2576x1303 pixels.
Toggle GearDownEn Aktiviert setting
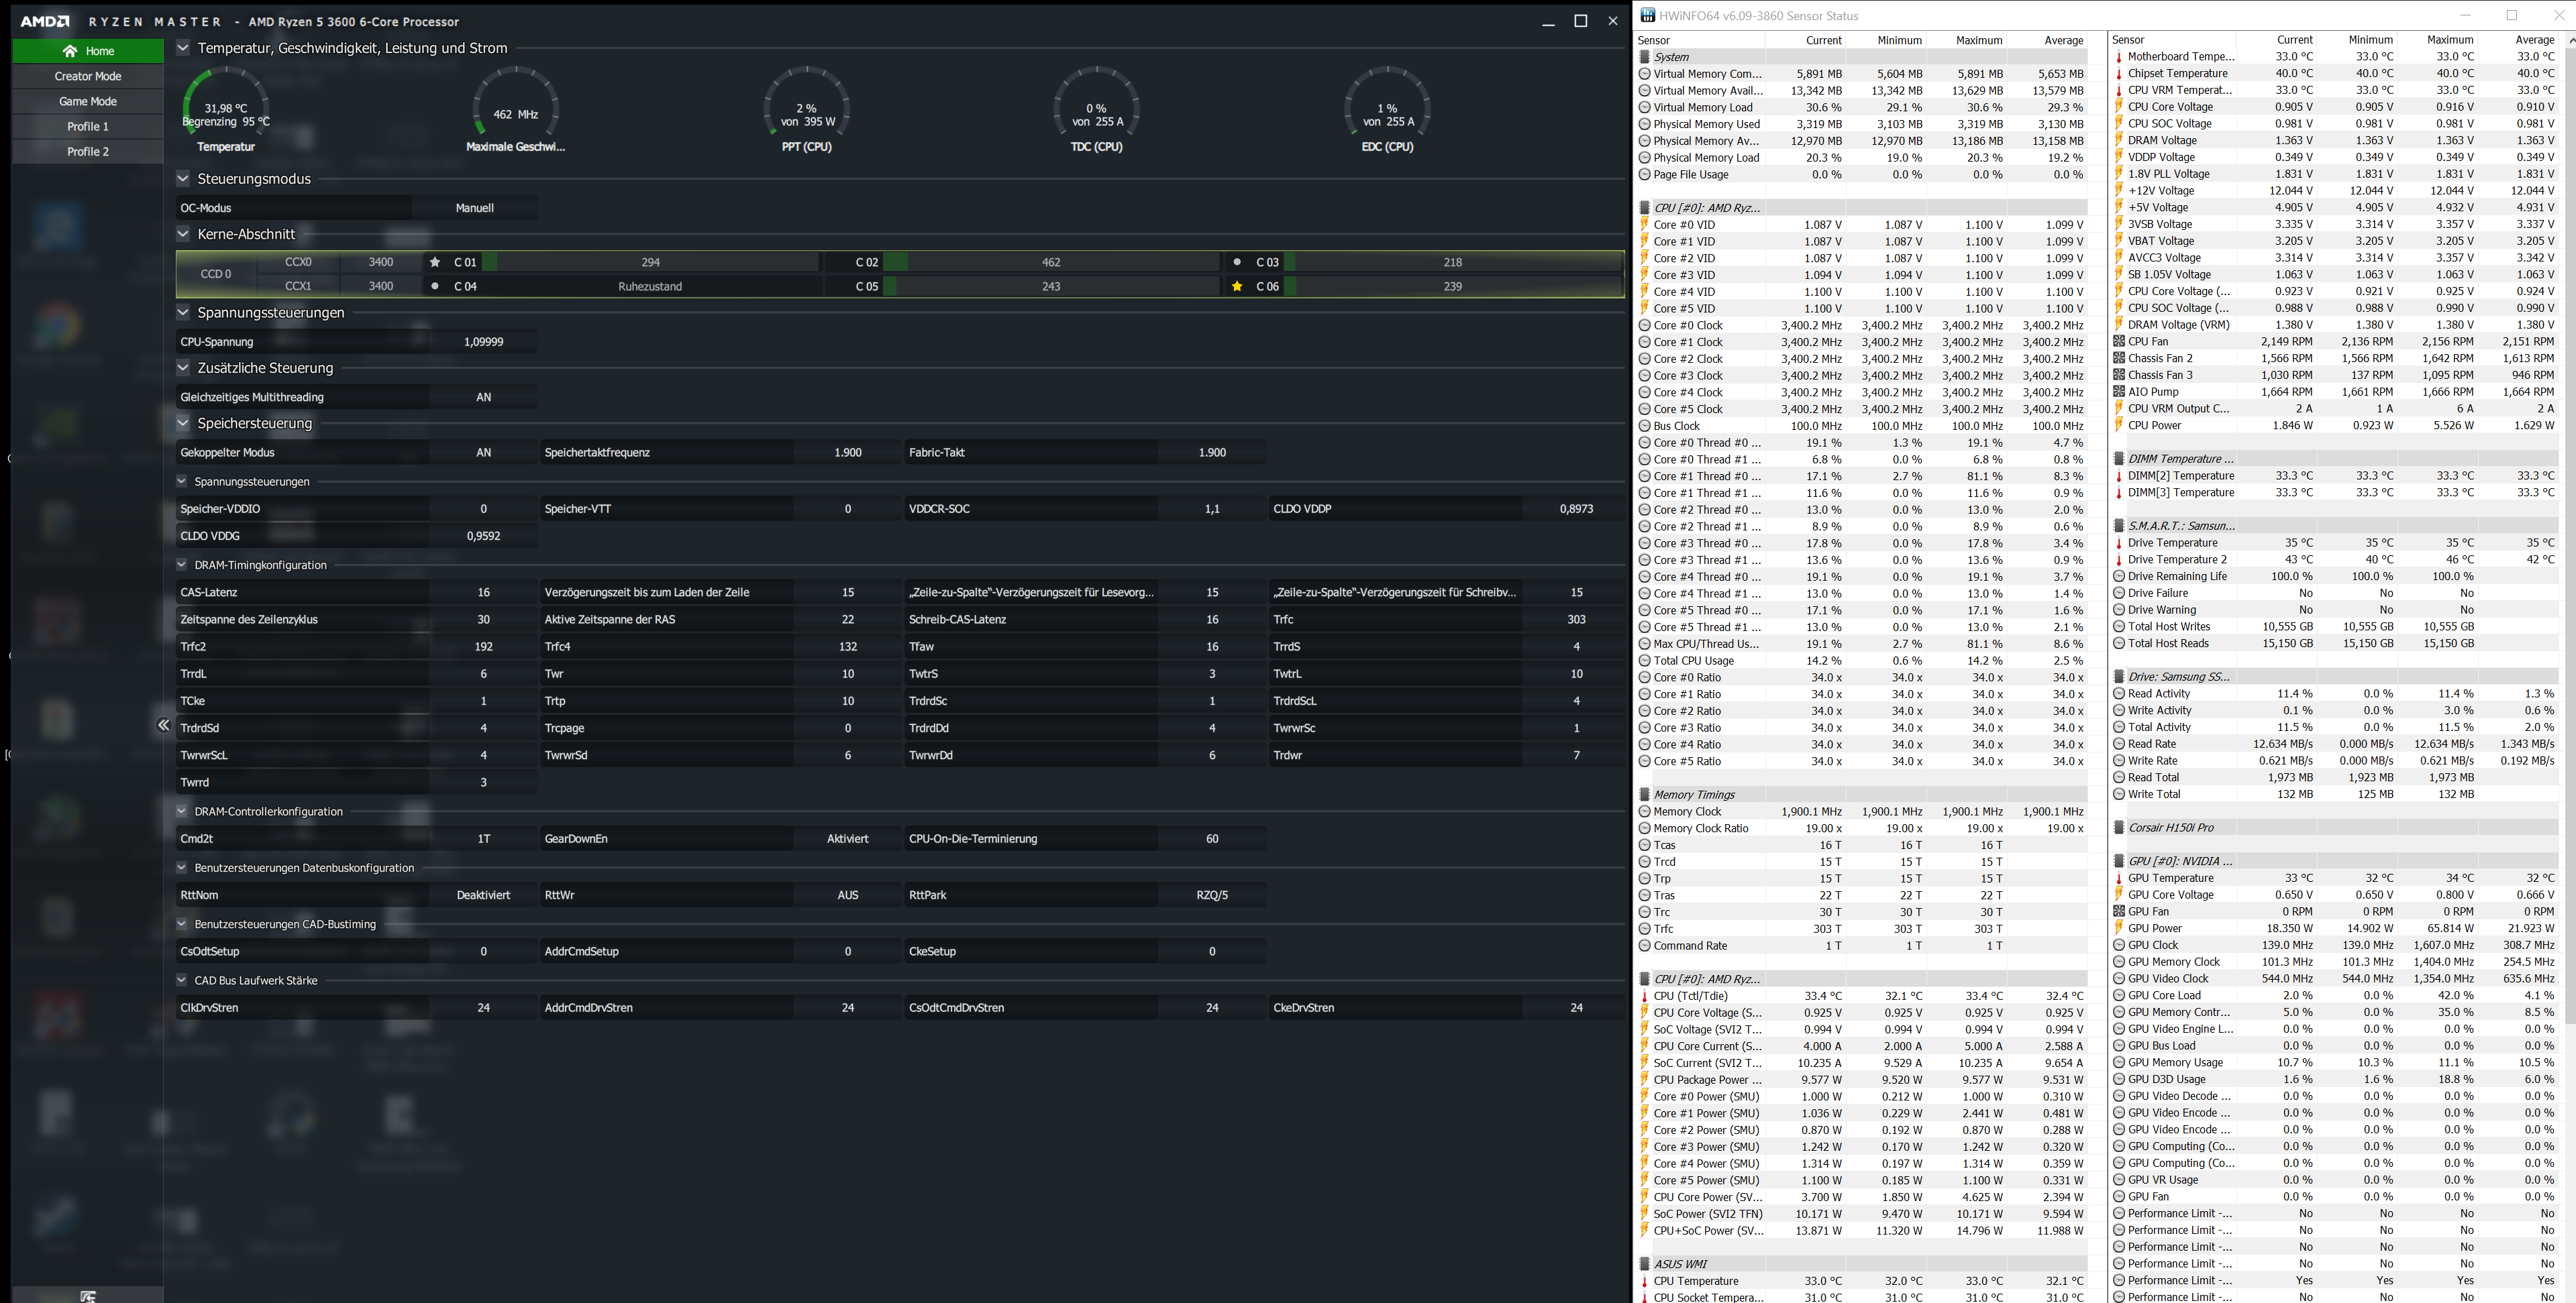pyautogui.click(x=847, y=838)
